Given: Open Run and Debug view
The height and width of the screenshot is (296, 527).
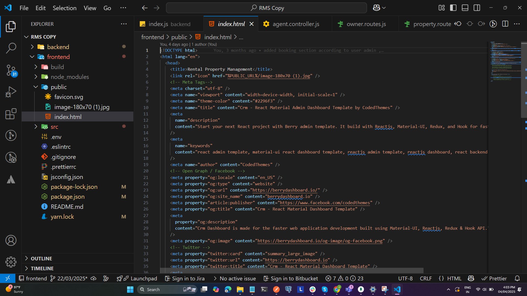Looking at the screenshot, I should coord(11,92).
